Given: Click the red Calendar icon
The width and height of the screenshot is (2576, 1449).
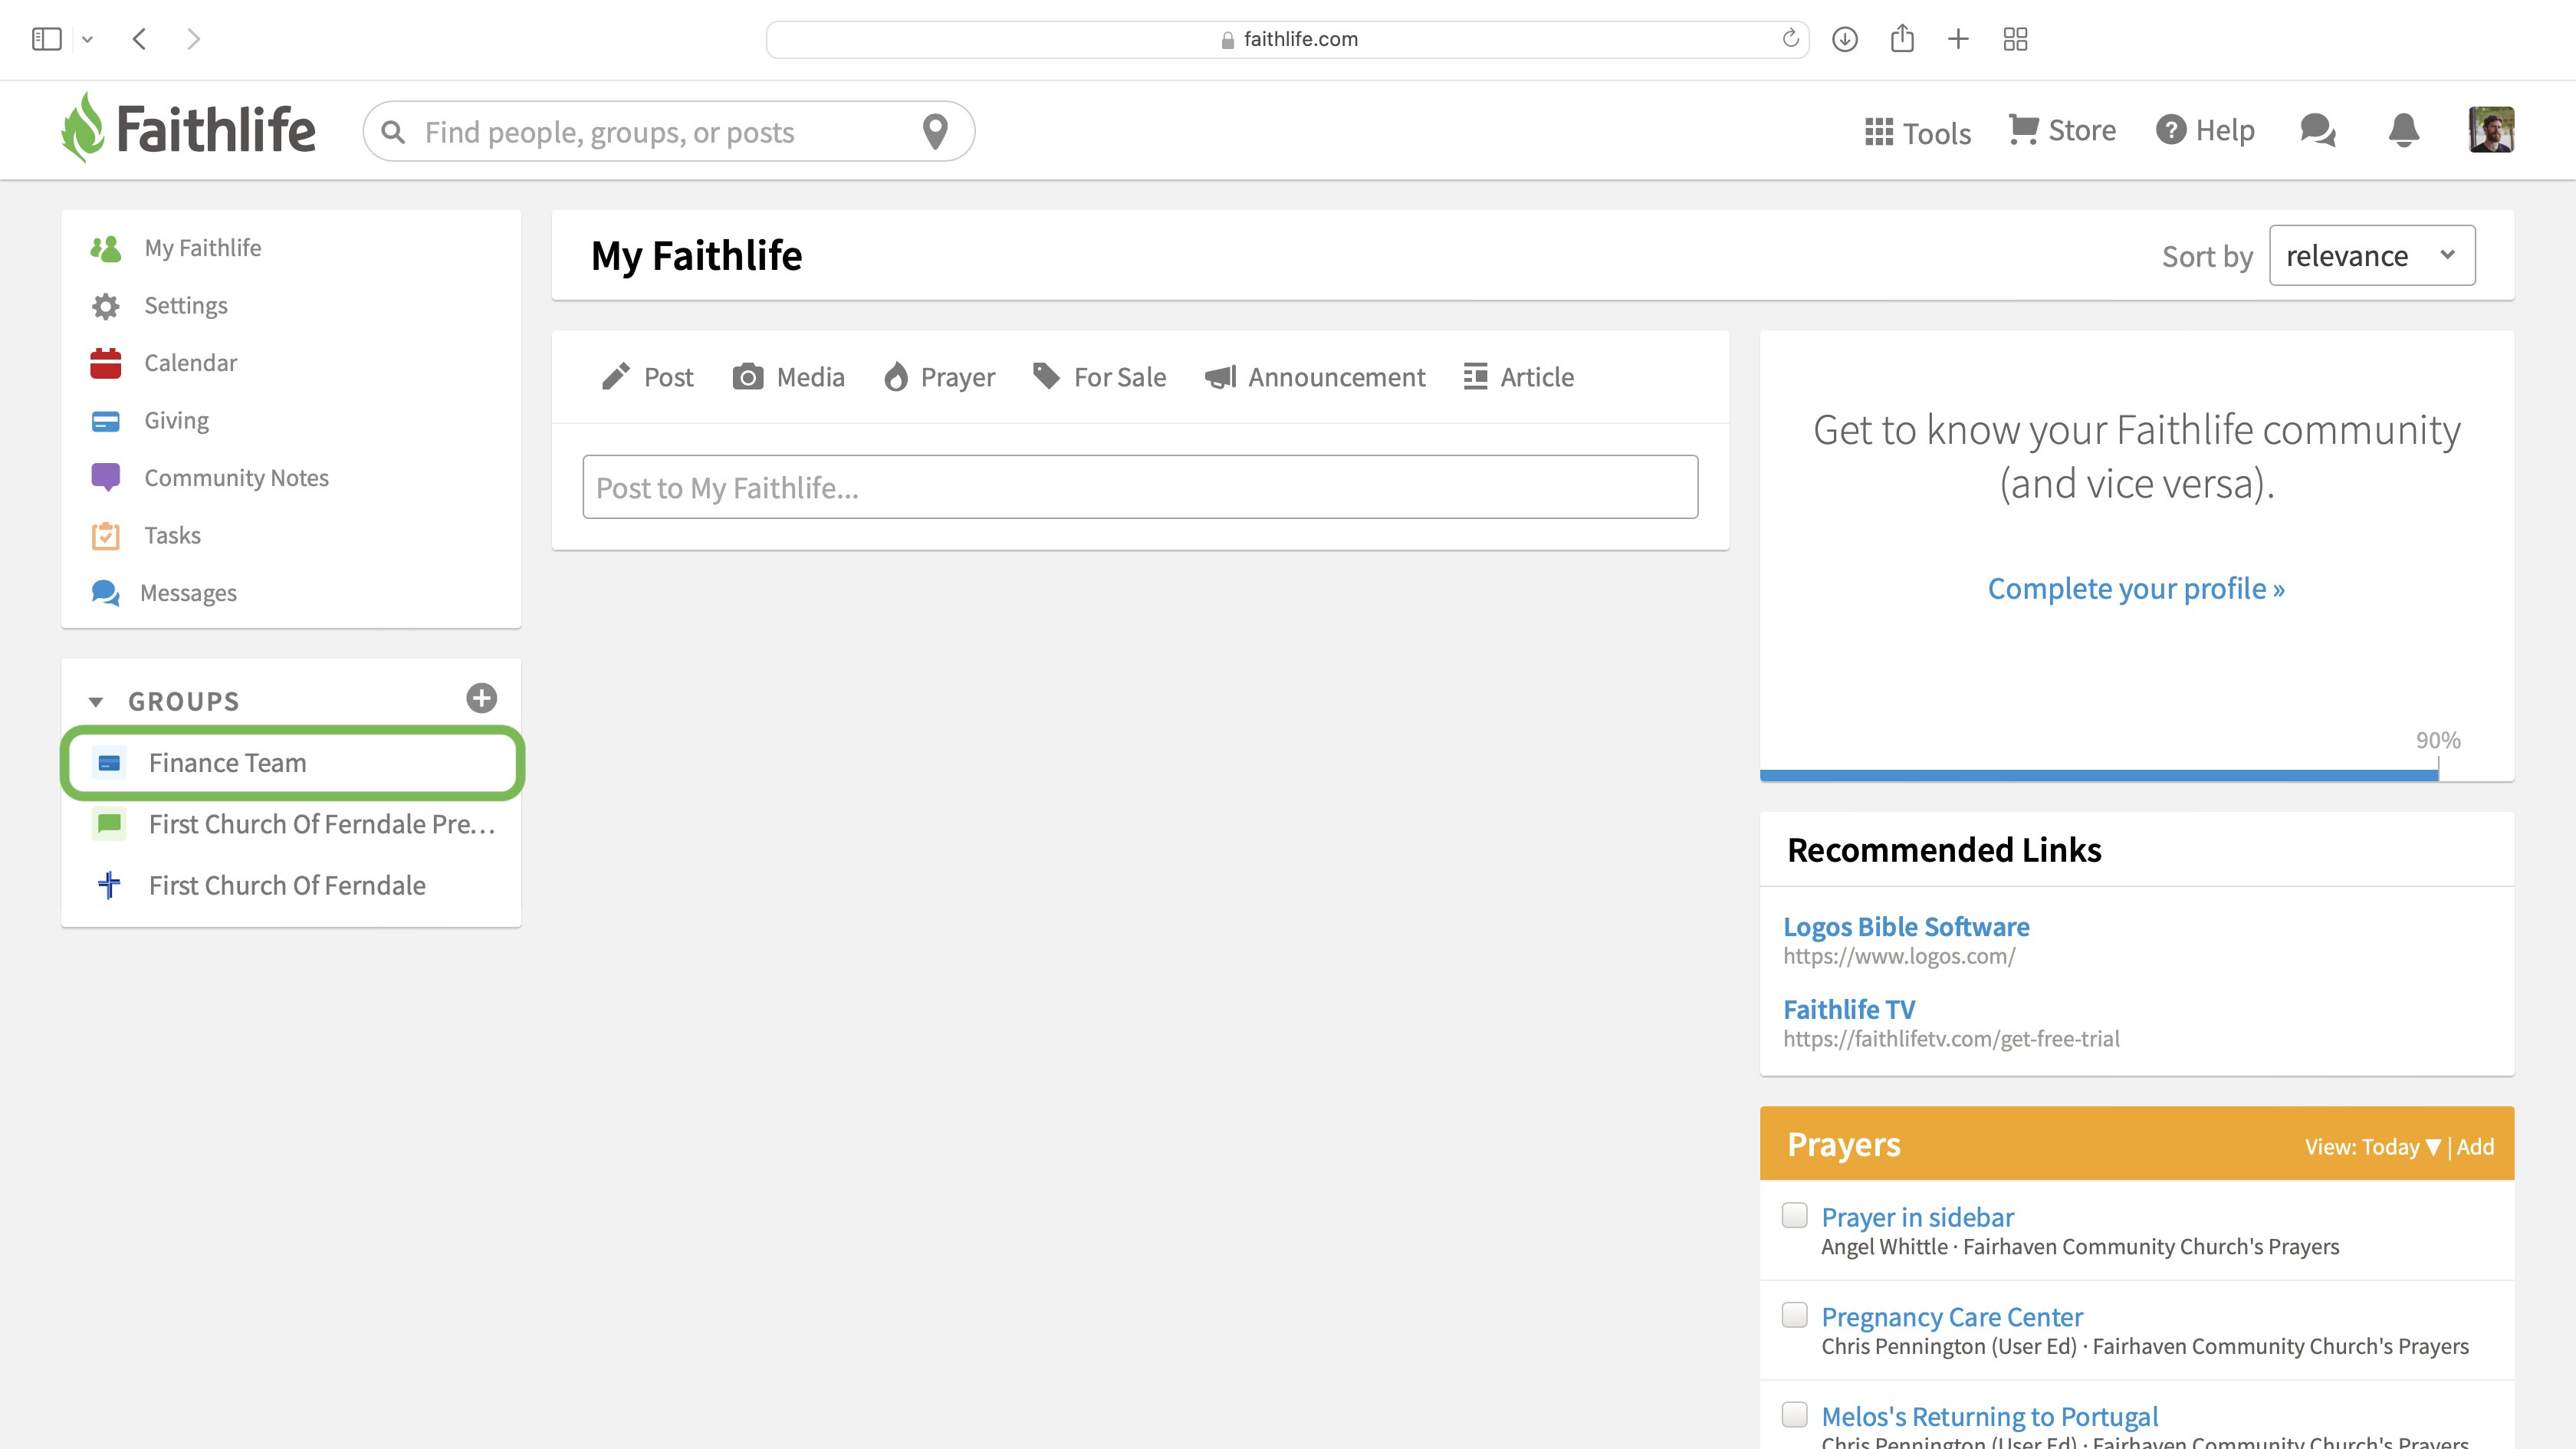Looking at the screenshot, I should click(x=106, y=363).
